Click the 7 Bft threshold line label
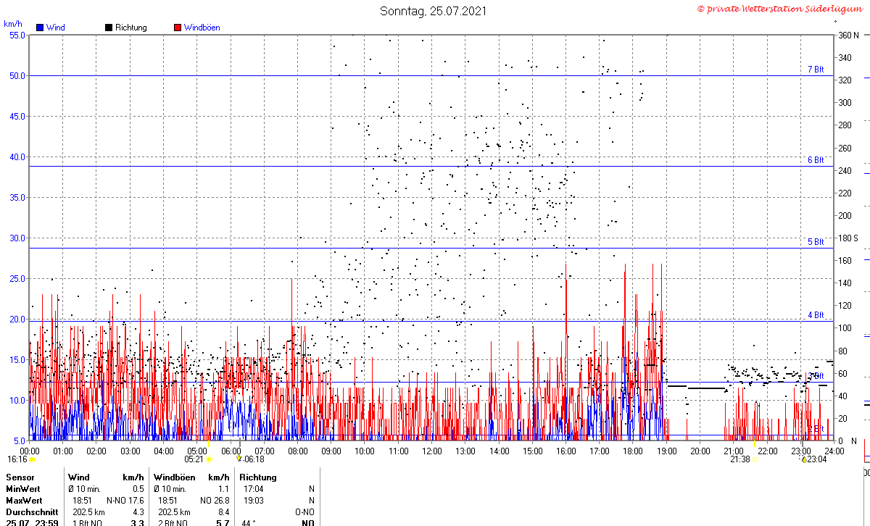870x526 pixels. [816, 70]
